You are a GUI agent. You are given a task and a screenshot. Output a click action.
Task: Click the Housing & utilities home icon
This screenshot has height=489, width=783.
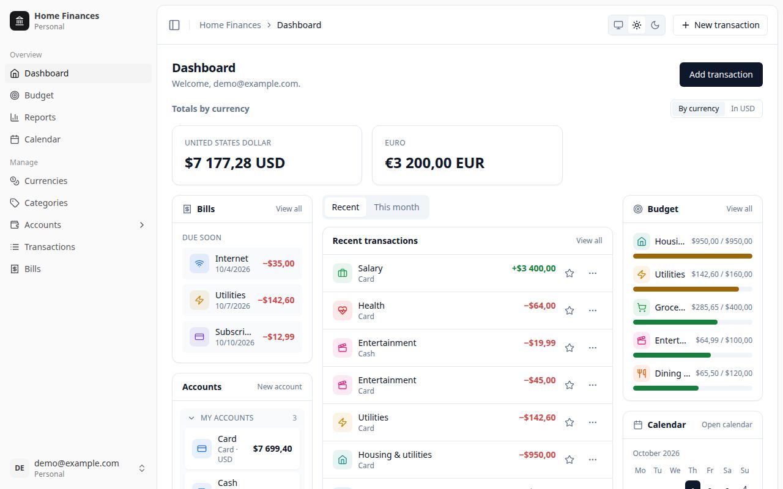click(x=343, y=460)
